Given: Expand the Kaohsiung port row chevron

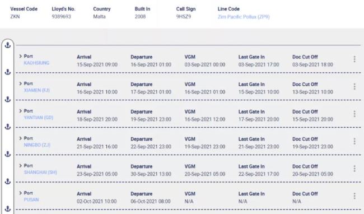Looking at the screenshot, I should pos(20,56).
